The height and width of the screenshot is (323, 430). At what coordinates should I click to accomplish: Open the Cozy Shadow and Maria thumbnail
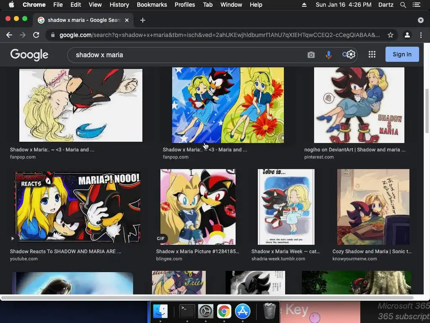pyautogui.click(x=373, y=207)
